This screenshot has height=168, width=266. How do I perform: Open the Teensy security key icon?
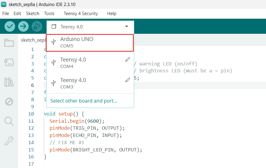pyautogui.click(x=9, y=141)
